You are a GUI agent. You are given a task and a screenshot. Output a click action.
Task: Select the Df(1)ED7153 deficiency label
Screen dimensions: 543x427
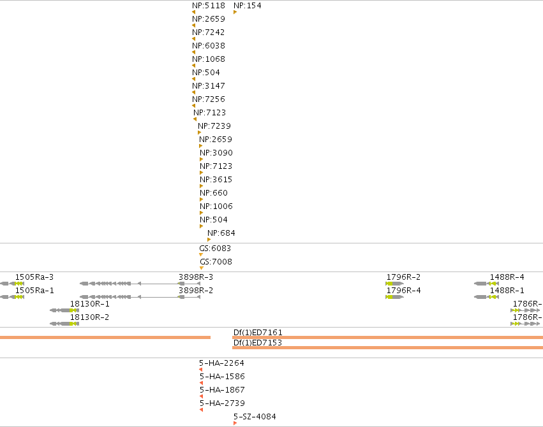(x=258, y=343)
